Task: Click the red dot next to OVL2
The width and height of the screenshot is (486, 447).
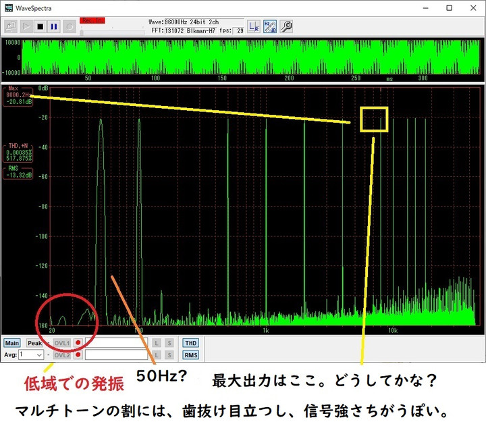Action: 78,355
